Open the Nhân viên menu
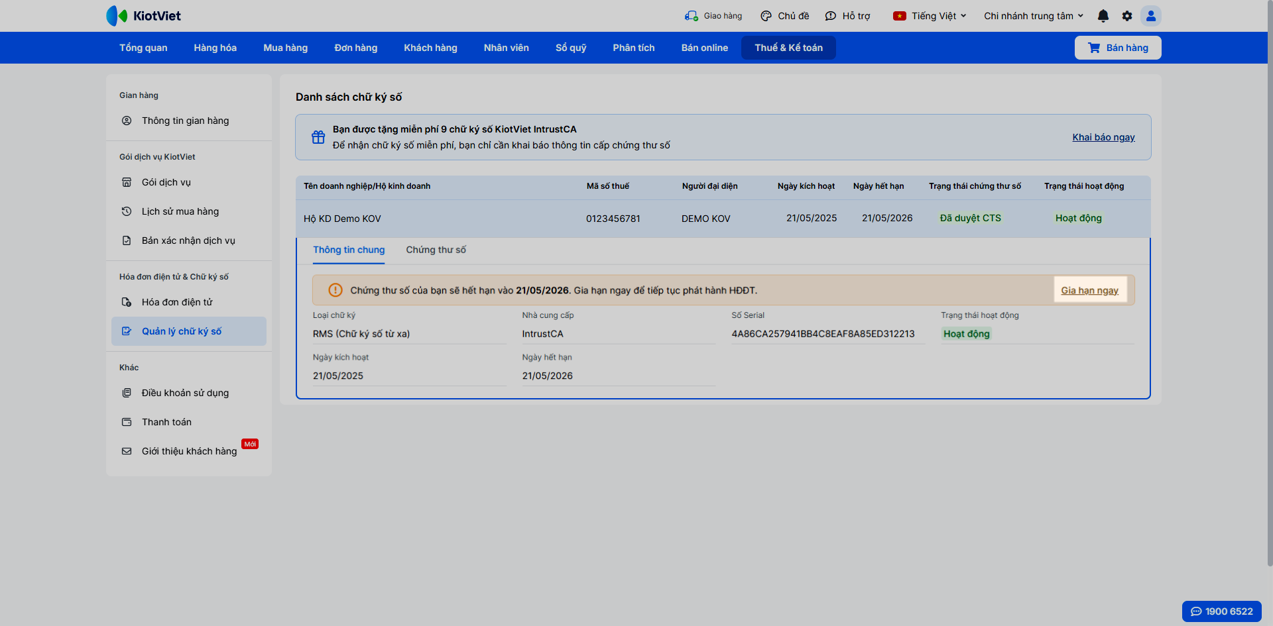The width and height of the screenshot is (1273, 626). tap(507, 48)
